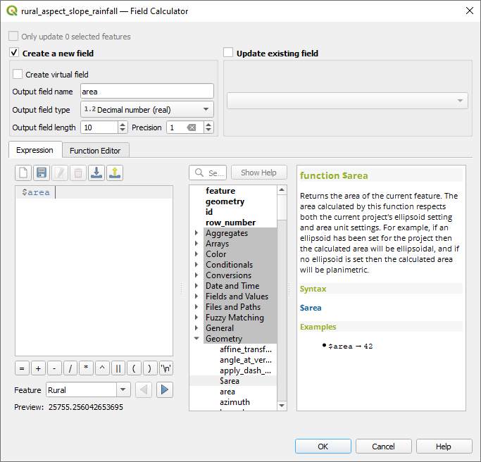Insert the multiplication * operator
Viewport: 481px width, 462px height.
[86, 368]
